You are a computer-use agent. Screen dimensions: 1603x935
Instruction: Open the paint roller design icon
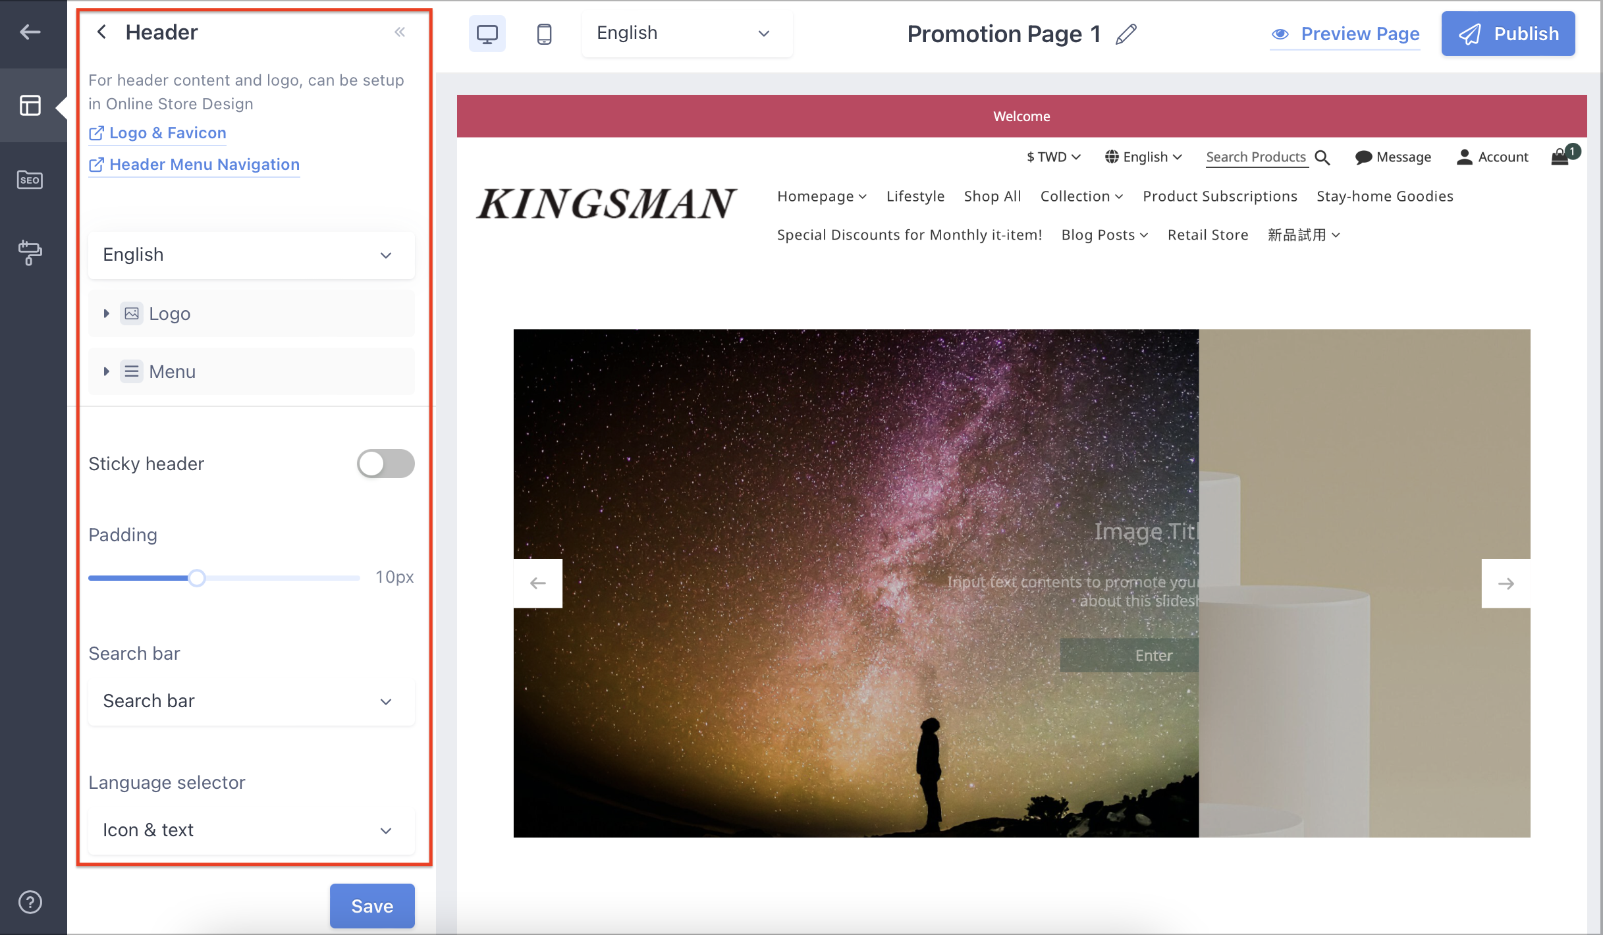[30, 252]
